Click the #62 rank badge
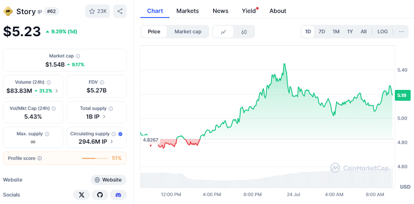The height and width of the screenshot is (204, 414). [x=51, y=12]
